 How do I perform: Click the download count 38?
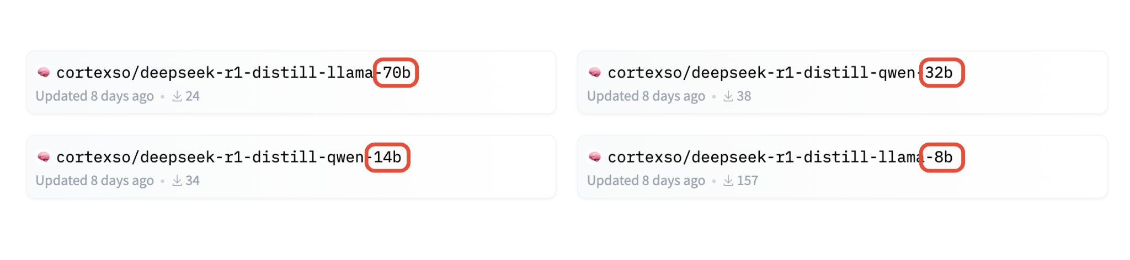744,96
